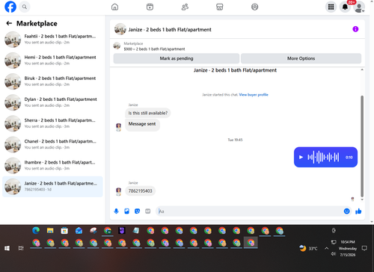
Task: Open Faahtii's conversation
Action: pos(52,40)
